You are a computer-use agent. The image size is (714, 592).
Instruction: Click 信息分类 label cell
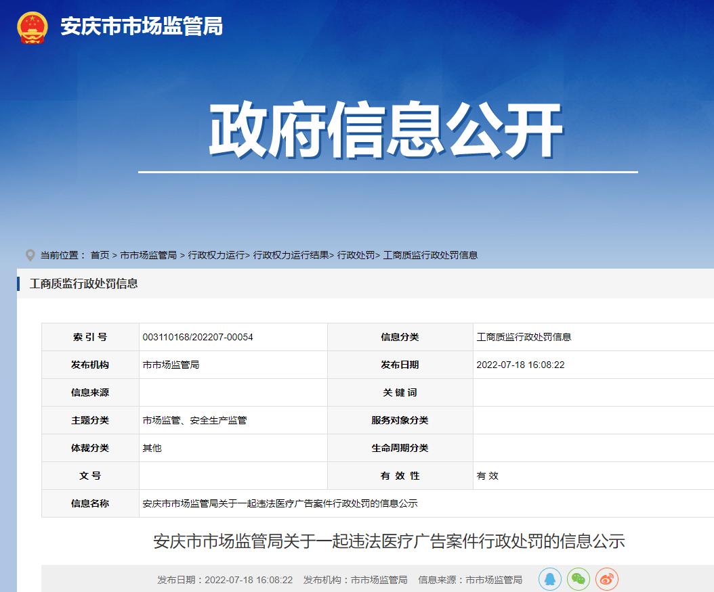[x=400, y=337]
